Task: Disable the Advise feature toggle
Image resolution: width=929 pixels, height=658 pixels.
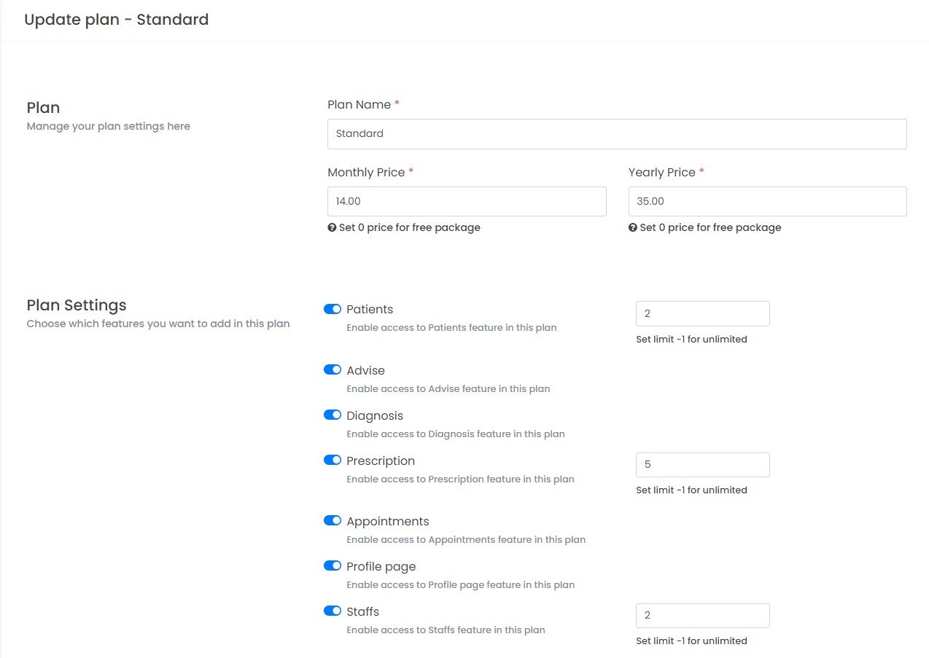Action: tap(333, 369)
